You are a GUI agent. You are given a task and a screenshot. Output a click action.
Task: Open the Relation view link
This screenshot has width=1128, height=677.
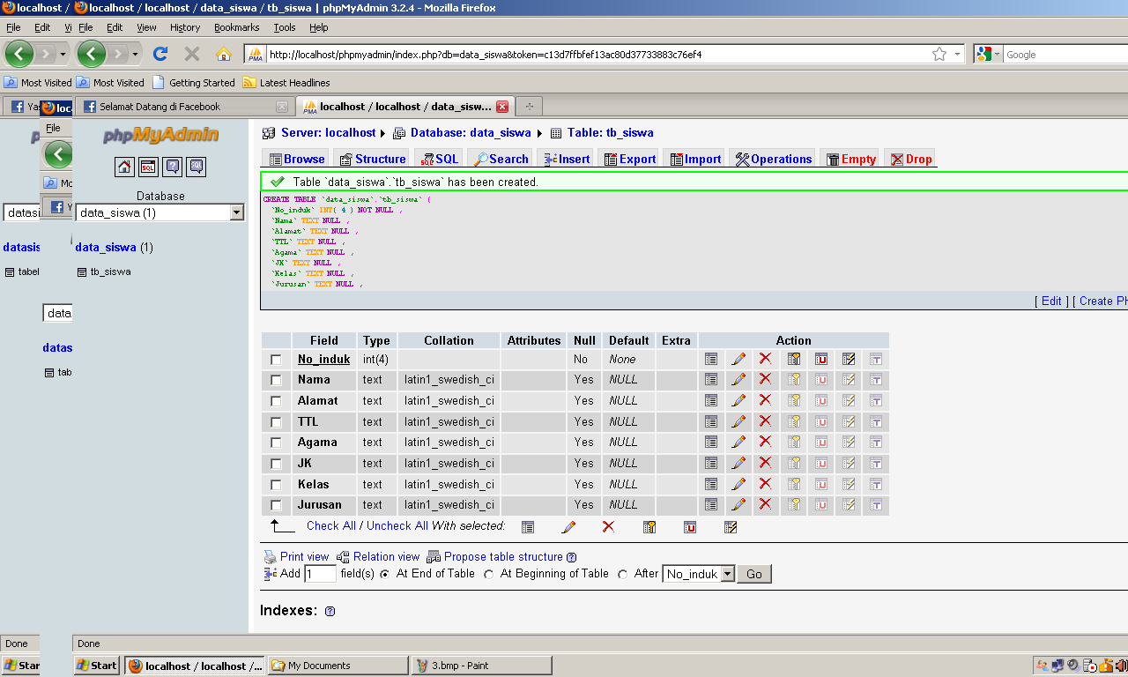(x=385, y=556)
